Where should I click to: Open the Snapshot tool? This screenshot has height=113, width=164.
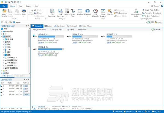click(87, 11)
